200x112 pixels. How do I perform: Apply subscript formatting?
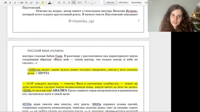pyautogui.click(x=27, y=2)
